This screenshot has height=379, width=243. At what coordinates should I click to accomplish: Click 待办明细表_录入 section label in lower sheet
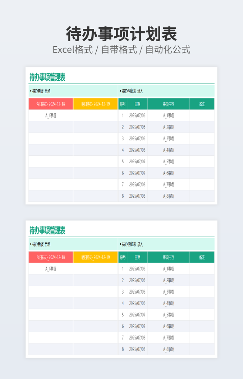point(132,244)
